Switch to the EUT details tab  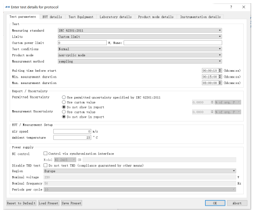point(52,17)
